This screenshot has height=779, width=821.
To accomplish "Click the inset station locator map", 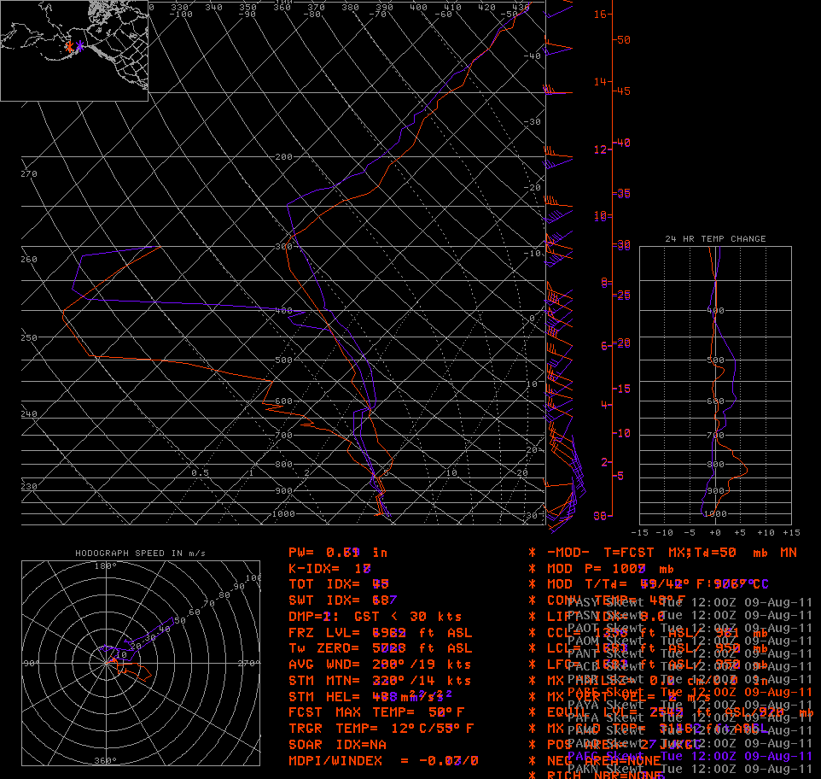I will (x=74, y=50).
